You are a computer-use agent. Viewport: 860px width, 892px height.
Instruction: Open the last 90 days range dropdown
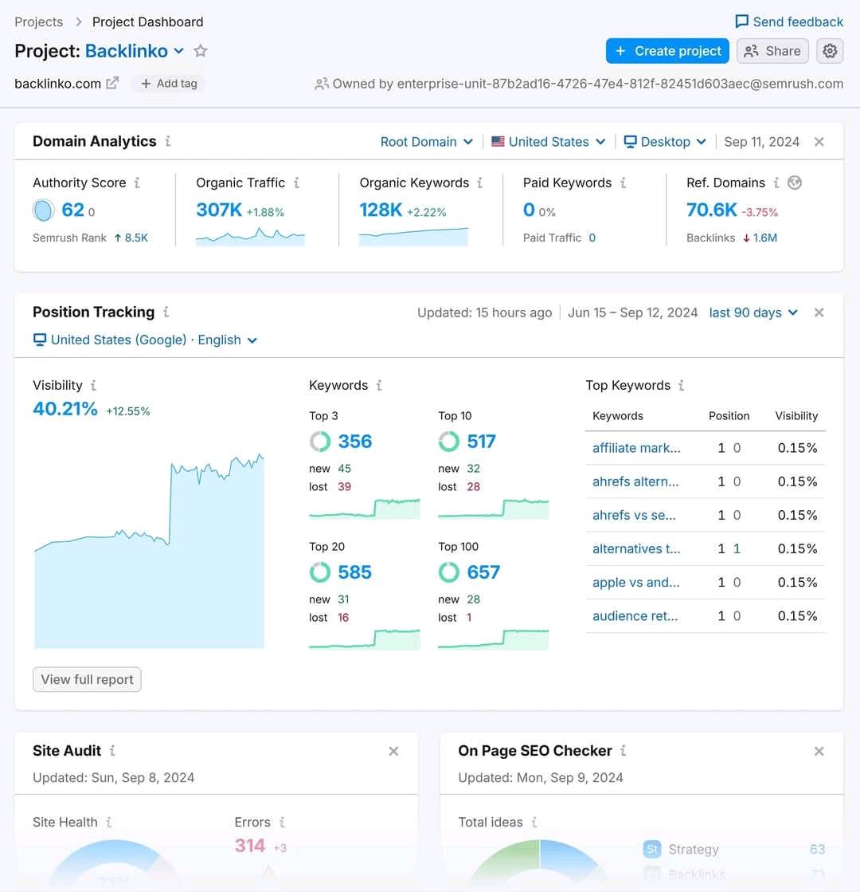coord(753,312)
